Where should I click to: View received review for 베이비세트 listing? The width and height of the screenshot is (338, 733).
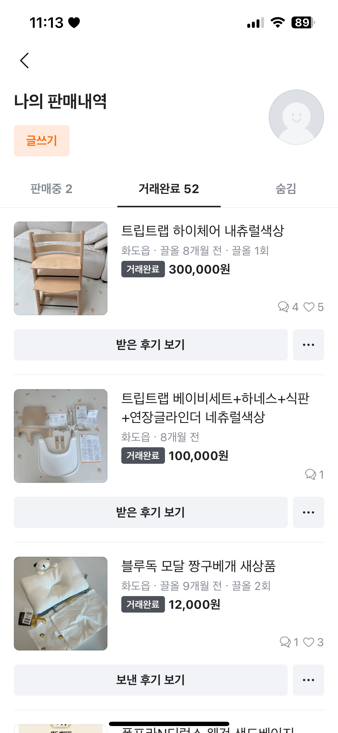[151, 512]
